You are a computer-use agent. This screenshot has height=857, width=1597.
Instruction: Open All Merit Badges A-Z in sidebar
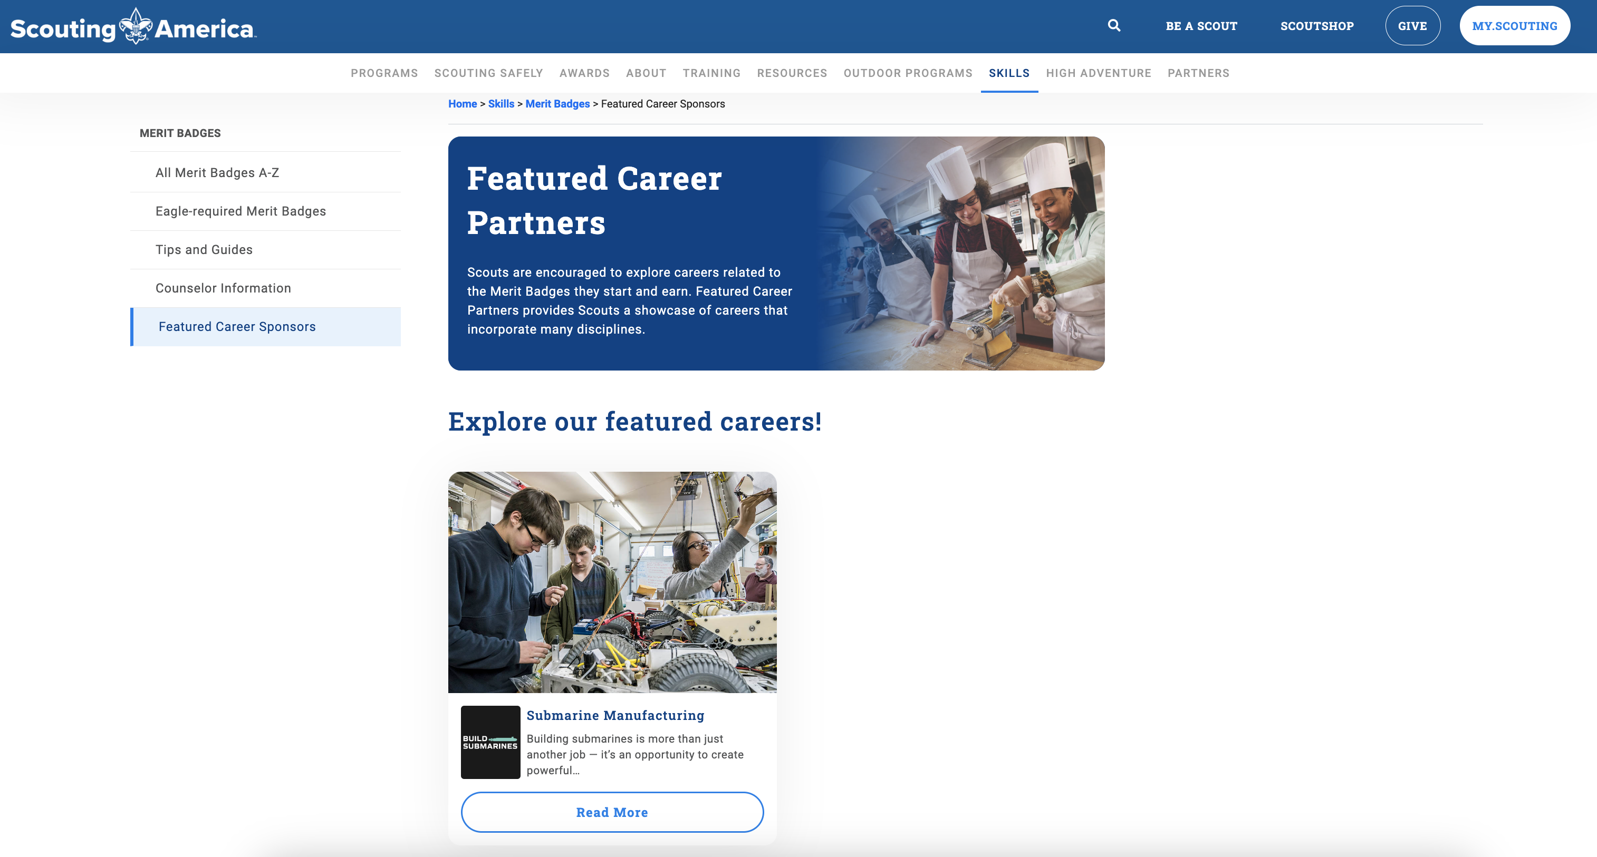[x=265, y=172]
